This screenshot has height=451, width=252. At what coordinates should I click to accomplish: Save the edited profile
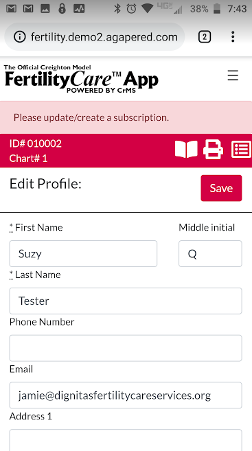click(x=221, y=188)
